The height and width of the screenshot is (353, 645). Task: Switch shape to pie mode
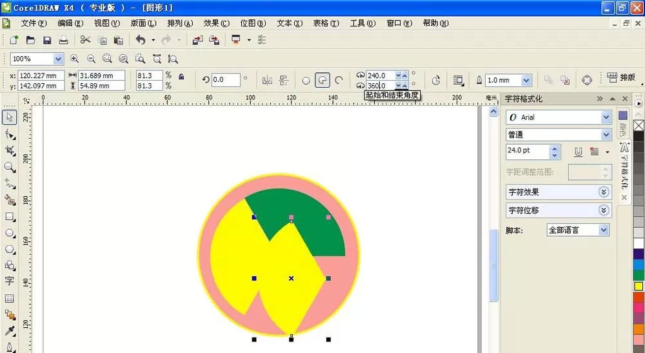point(322,80)
